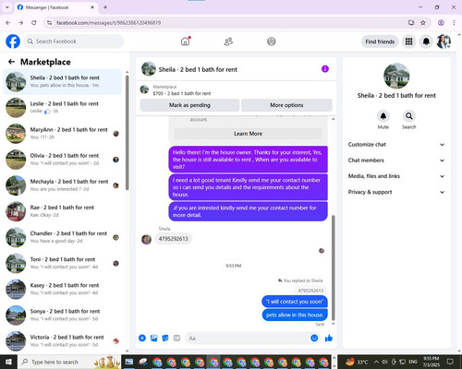Open Sheila conversation in list
The image size is (462, 369).
coord(63,81)
